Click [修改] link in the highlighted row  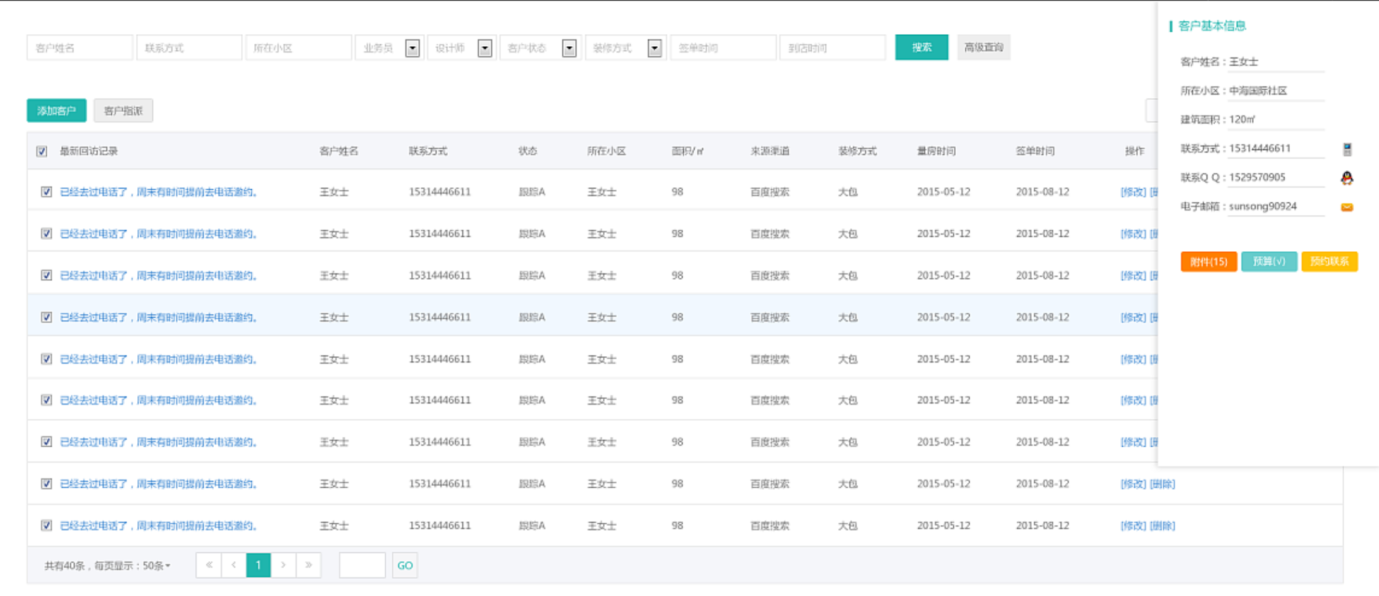click(1133, 317)
